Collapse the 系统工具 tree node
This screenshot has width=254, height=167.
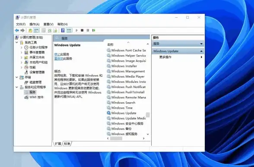[x=17, y=42]
